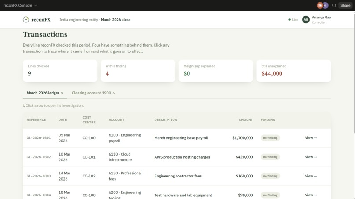Click no finding badge on test hardware row

click(x=270, y=195)
